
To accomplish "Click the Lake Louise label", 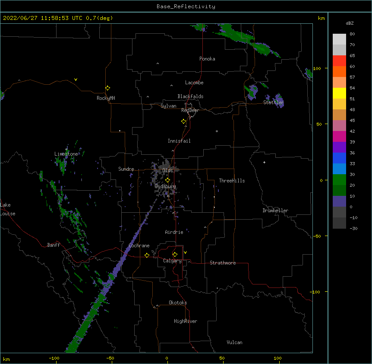I will coord(8,209).
